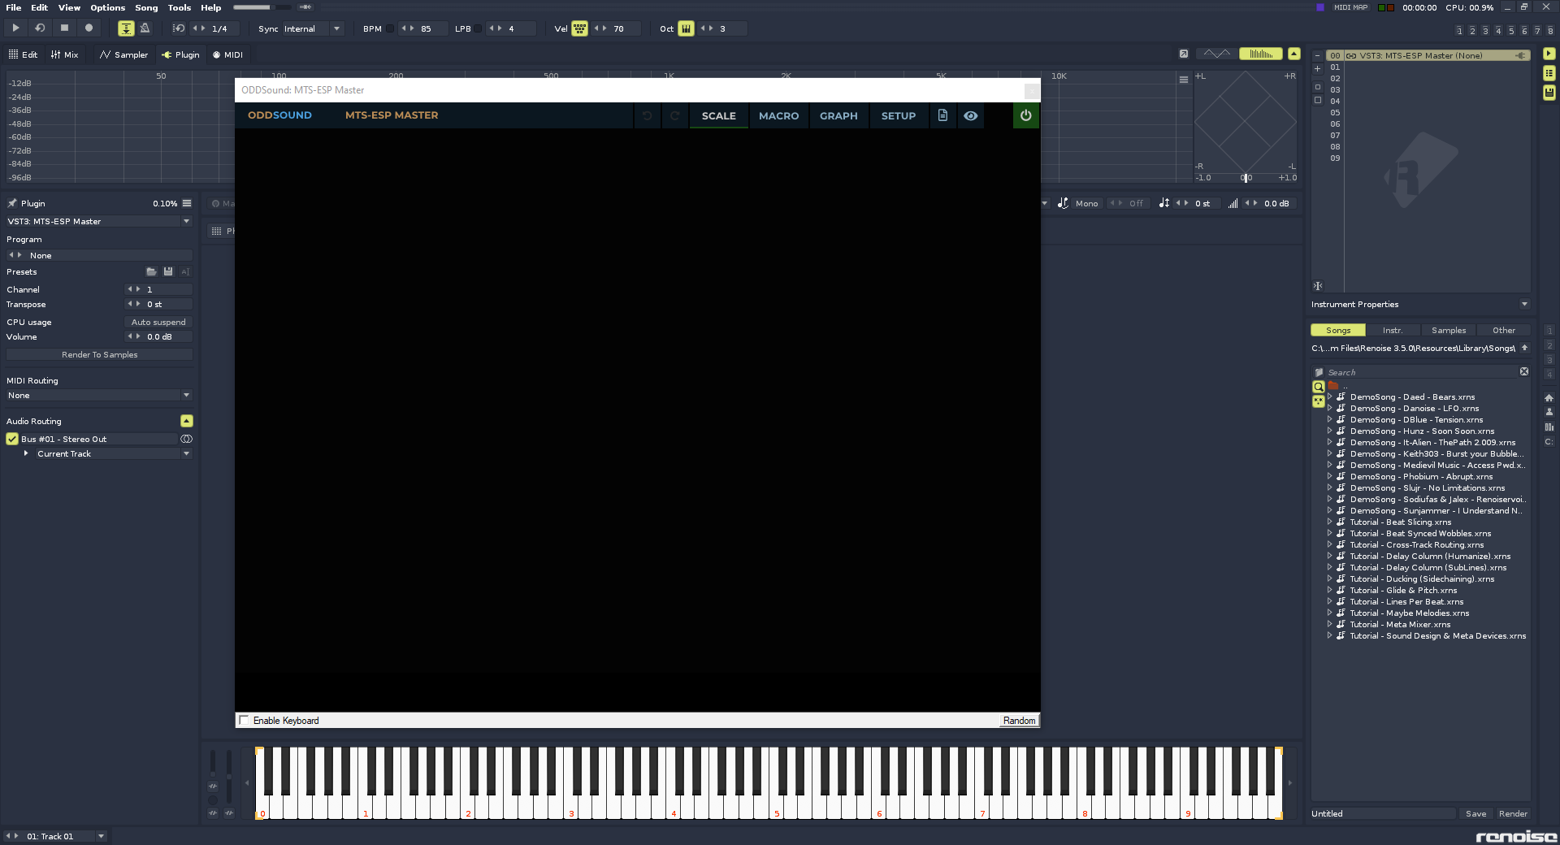This screenshot has width=1560, height=845.
Task: Click the Render button in disk browser
Action: pyautogui.click(x=1513, y=813)
